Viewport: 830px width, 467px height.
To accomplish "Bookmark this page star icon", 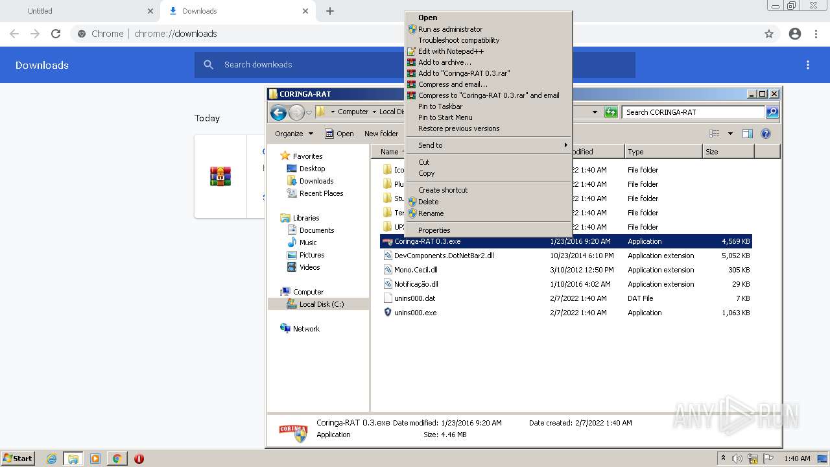I will coord(769,34).
